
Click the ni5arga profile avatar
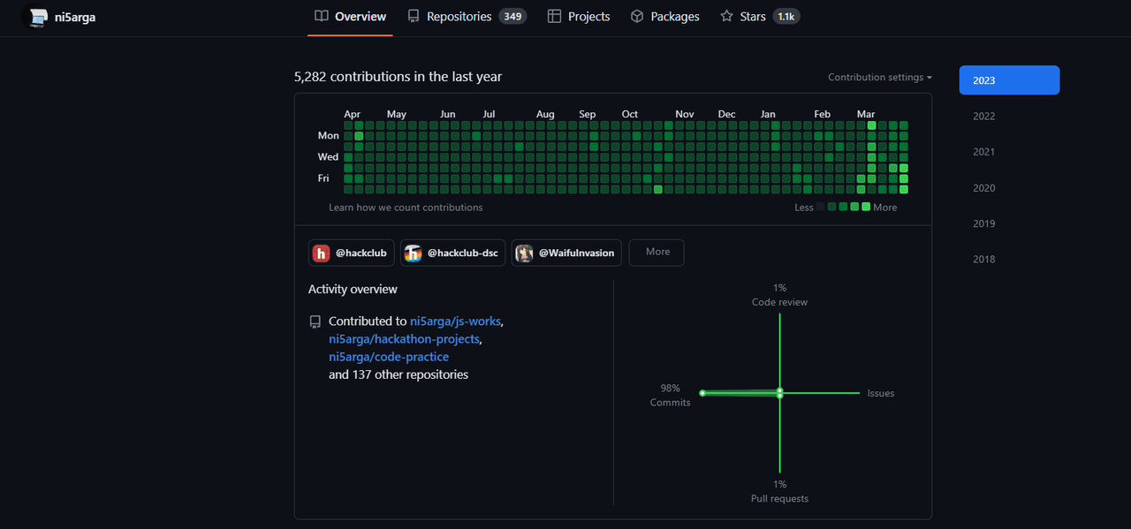(x=35, y=17)
